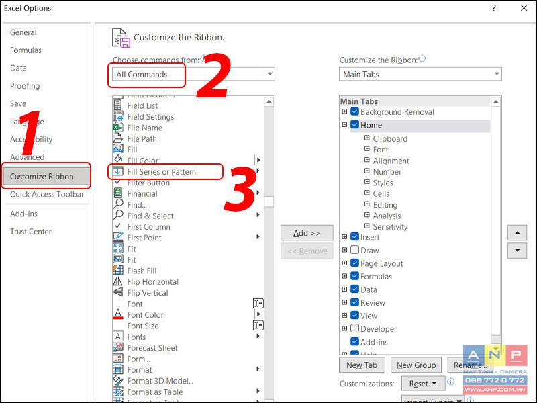
Task: Toggle the Home tab checkbox
Action: (355, 125)
